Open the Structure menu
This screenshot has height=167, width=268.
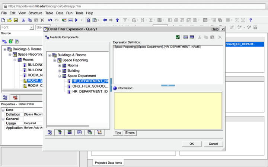[35, 13]
